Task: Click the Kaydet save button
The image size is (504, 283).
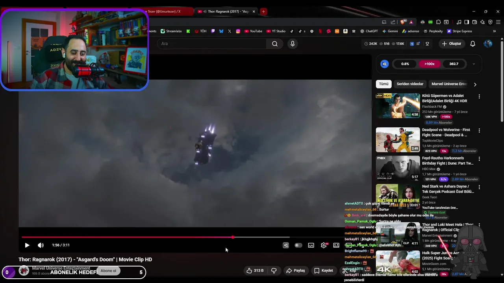Action: click(324, 270)
